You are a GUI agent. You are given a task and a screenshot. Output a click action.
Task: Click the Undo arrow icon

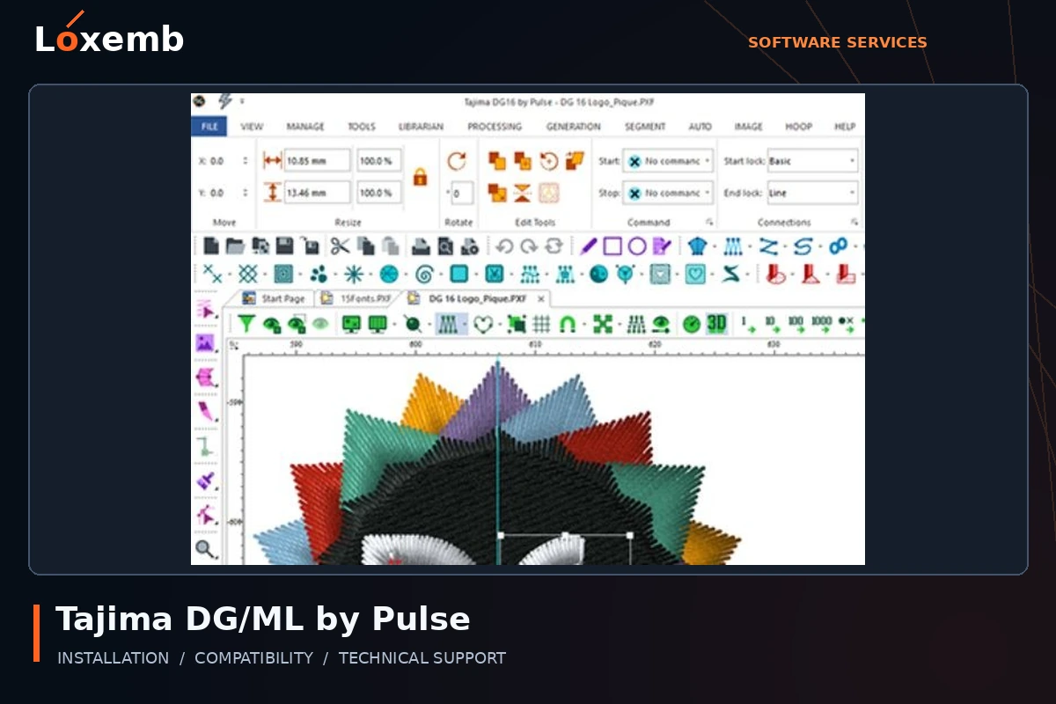click(x=504, y=246)
